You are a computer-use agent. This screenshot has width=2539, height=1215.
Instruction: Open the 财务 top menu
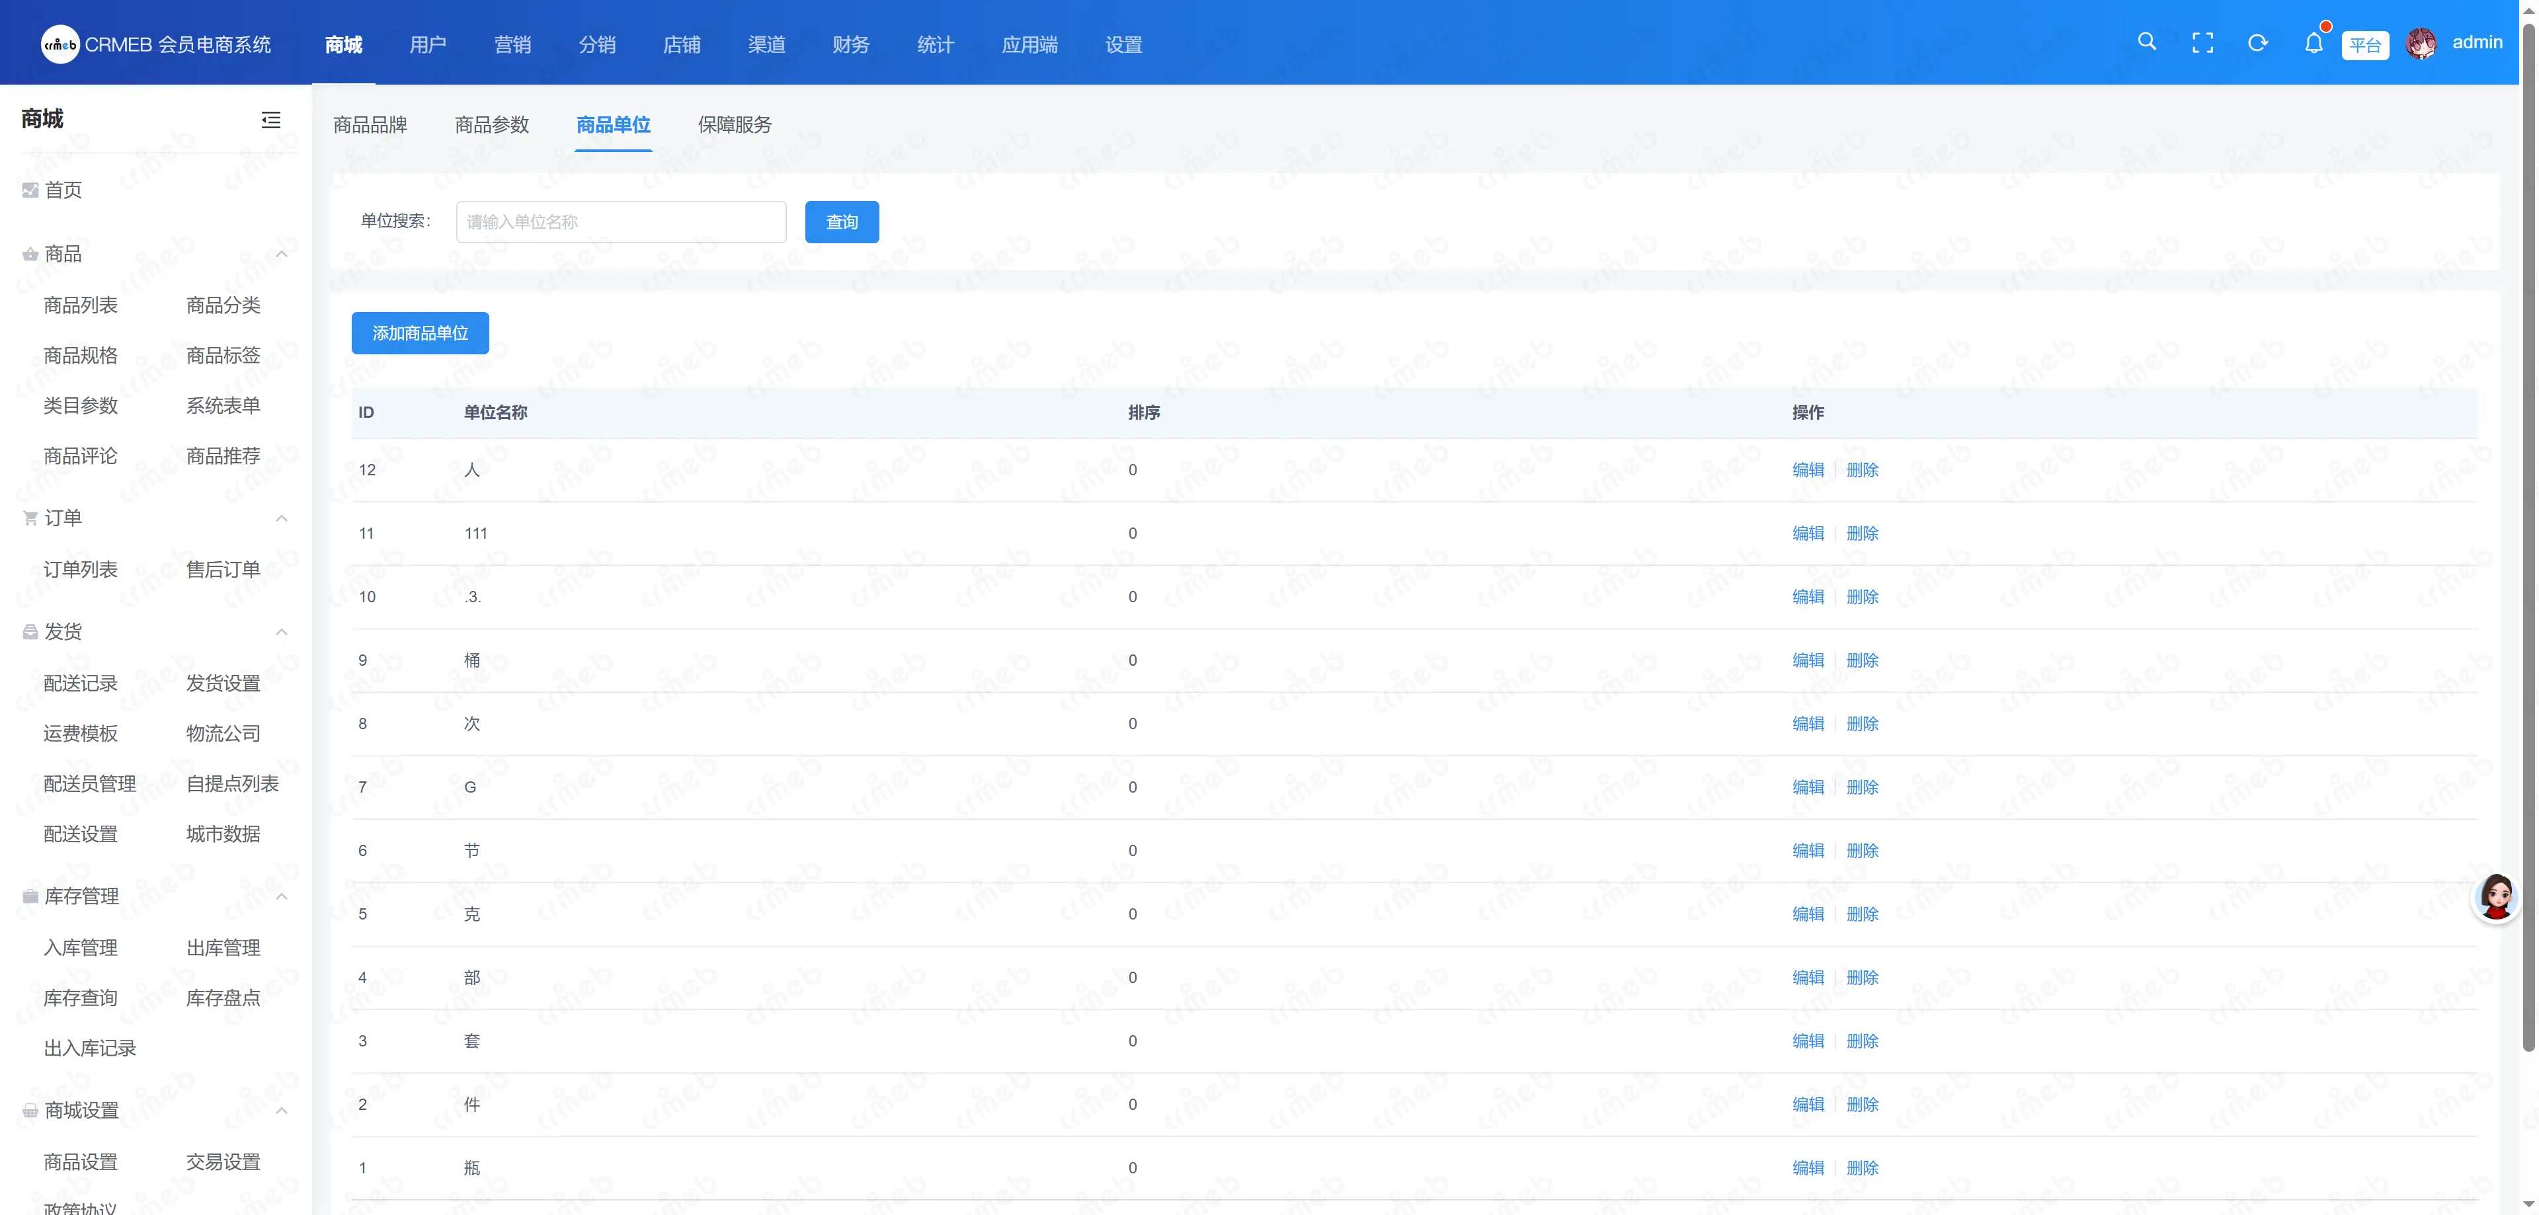850,44
